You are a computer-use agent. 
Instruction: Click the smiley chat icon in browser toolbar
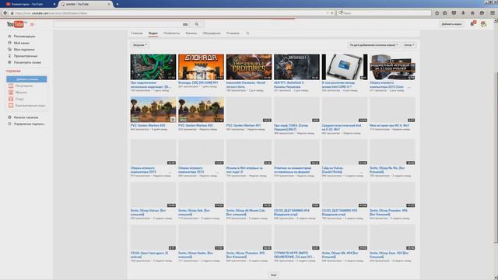point(482,13)
